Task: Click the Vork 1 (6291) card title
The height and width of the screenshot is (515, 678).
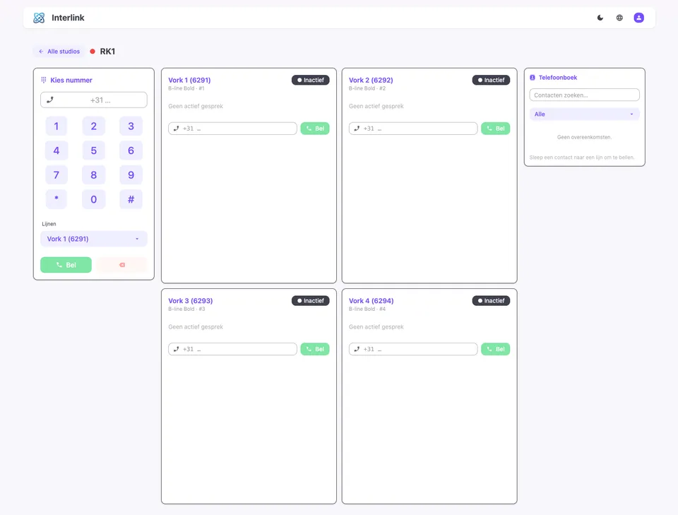Action: [189, 80]
